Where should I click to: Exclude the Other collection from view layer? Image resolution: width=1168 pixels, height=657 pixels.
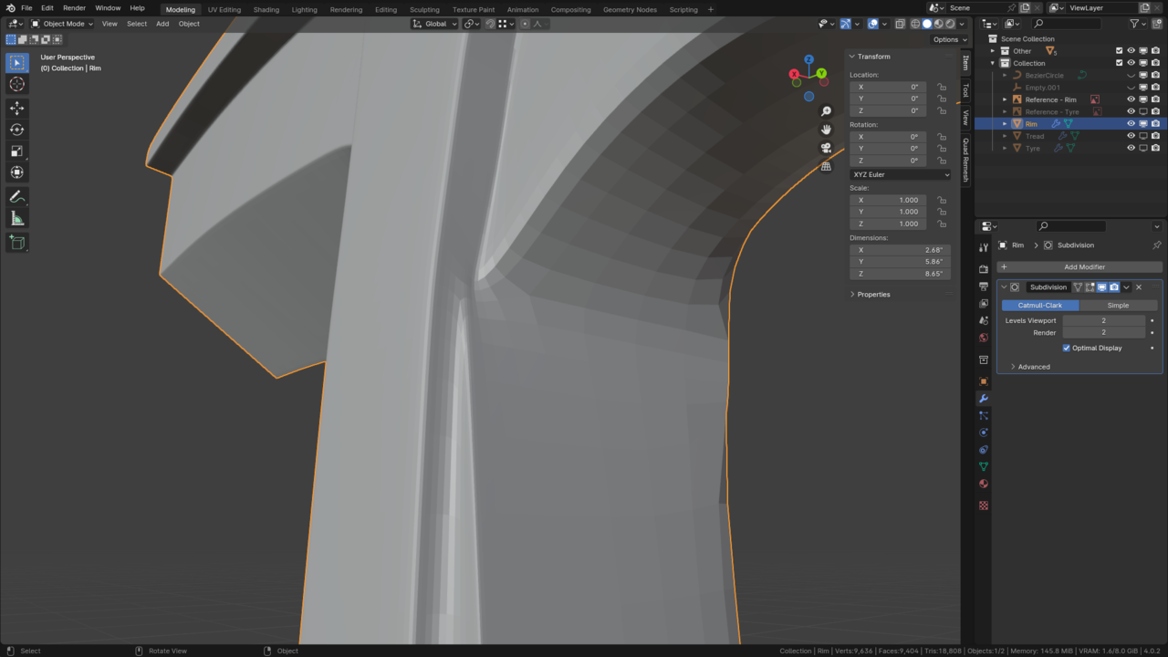[1120, 51]
